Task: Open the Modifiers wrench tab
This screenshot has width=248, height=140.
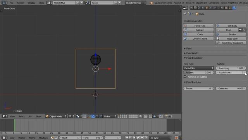Action: (x=215, y=8)
